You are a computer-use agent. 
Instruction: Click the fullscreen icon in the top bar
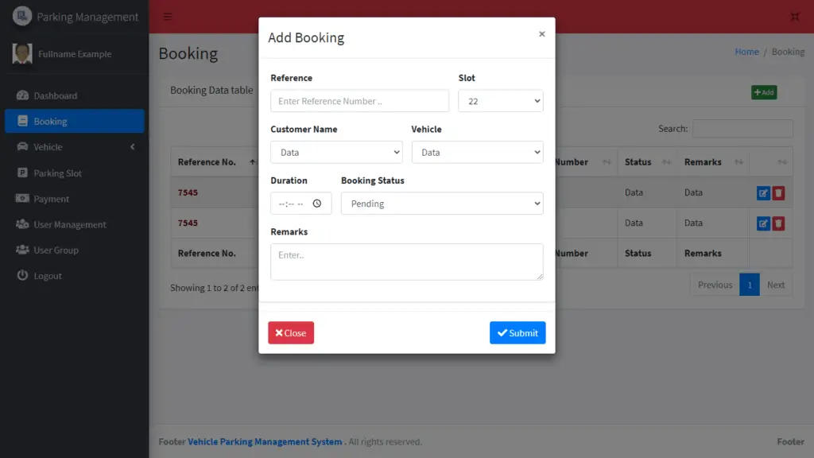(793, 16)
